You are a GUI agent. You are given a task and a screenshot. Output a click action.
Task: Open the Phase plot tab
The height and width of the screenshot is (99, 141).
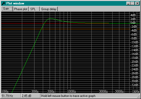[x=21, y=9]
